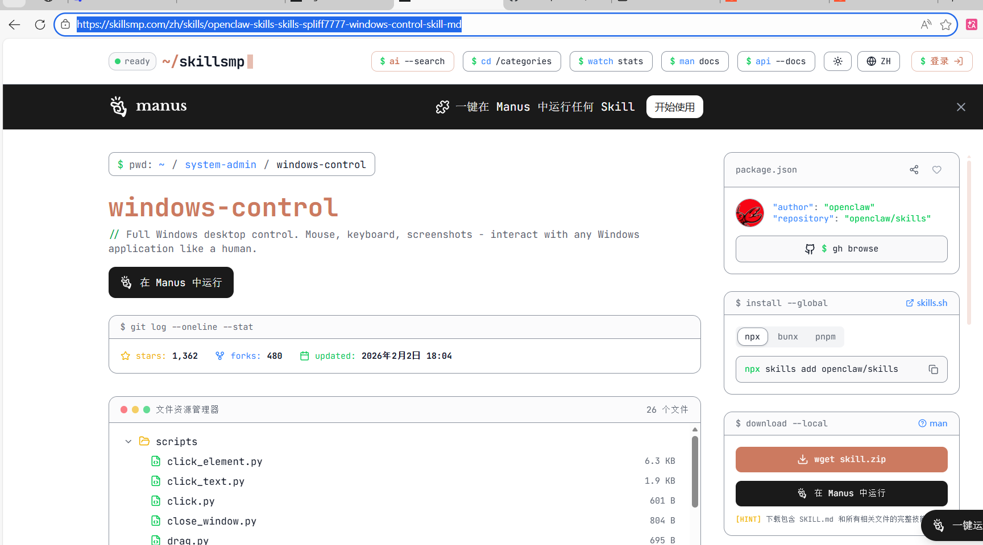Open ZH language selector
983x545 pixels.
point(879,61)
